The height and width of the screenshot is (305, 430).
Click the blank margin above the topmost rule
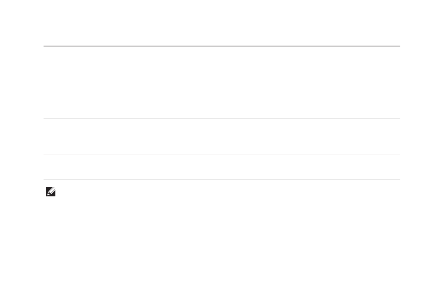coord(215,23)
